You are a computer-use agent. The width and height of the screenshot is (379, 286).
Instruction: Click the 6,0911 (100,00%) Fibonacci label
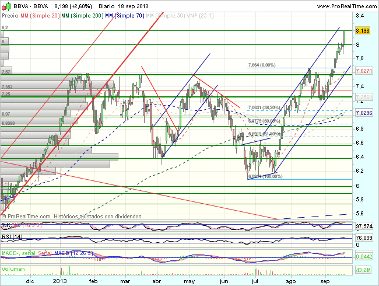point(265,176)
